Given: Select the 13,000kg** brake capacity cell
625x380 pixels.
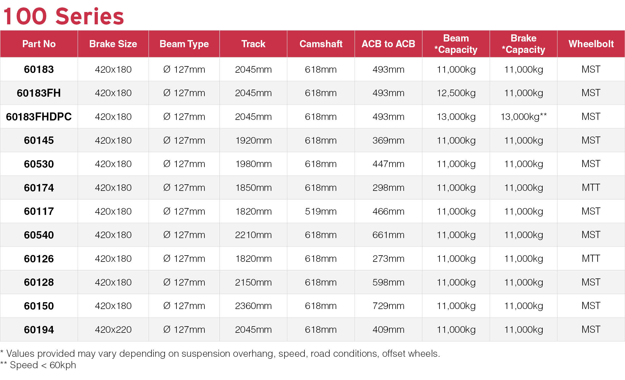Looking at the screenshot, I should click(x=524, y=117).
